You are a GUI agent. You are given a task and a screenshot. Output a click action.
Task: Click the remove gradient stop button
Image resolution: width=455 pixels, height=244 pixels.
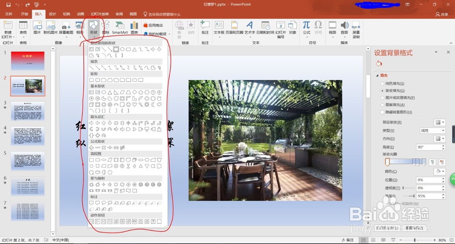pos(442,162)
